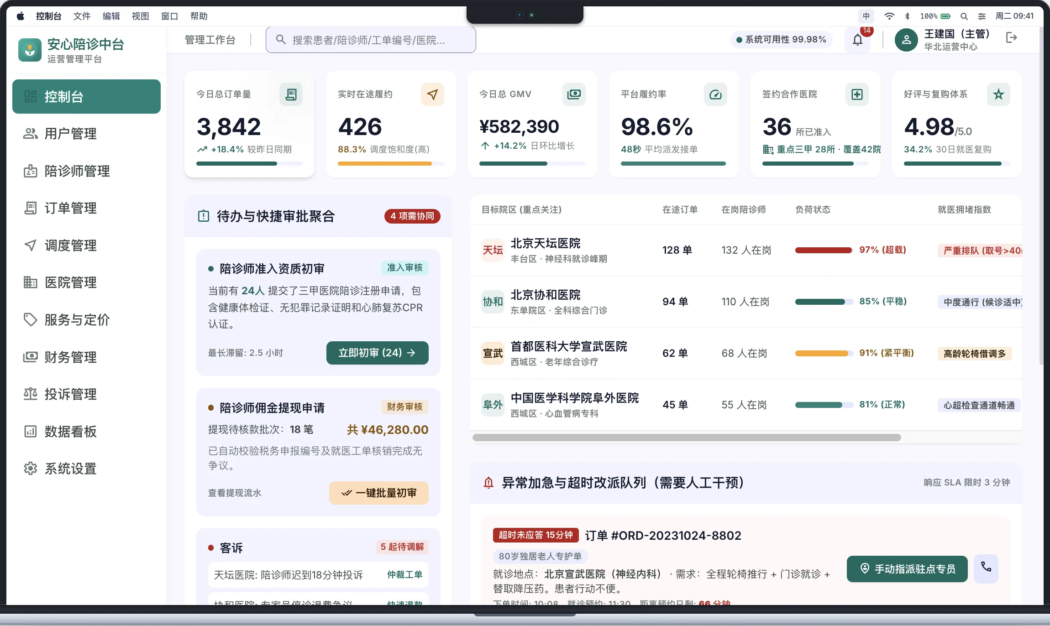This screenshot has width=1050, height=626.
Task: Click the 宣武医院 load bar at 91%
Action: pyautogui.click(x=824, y=353)
